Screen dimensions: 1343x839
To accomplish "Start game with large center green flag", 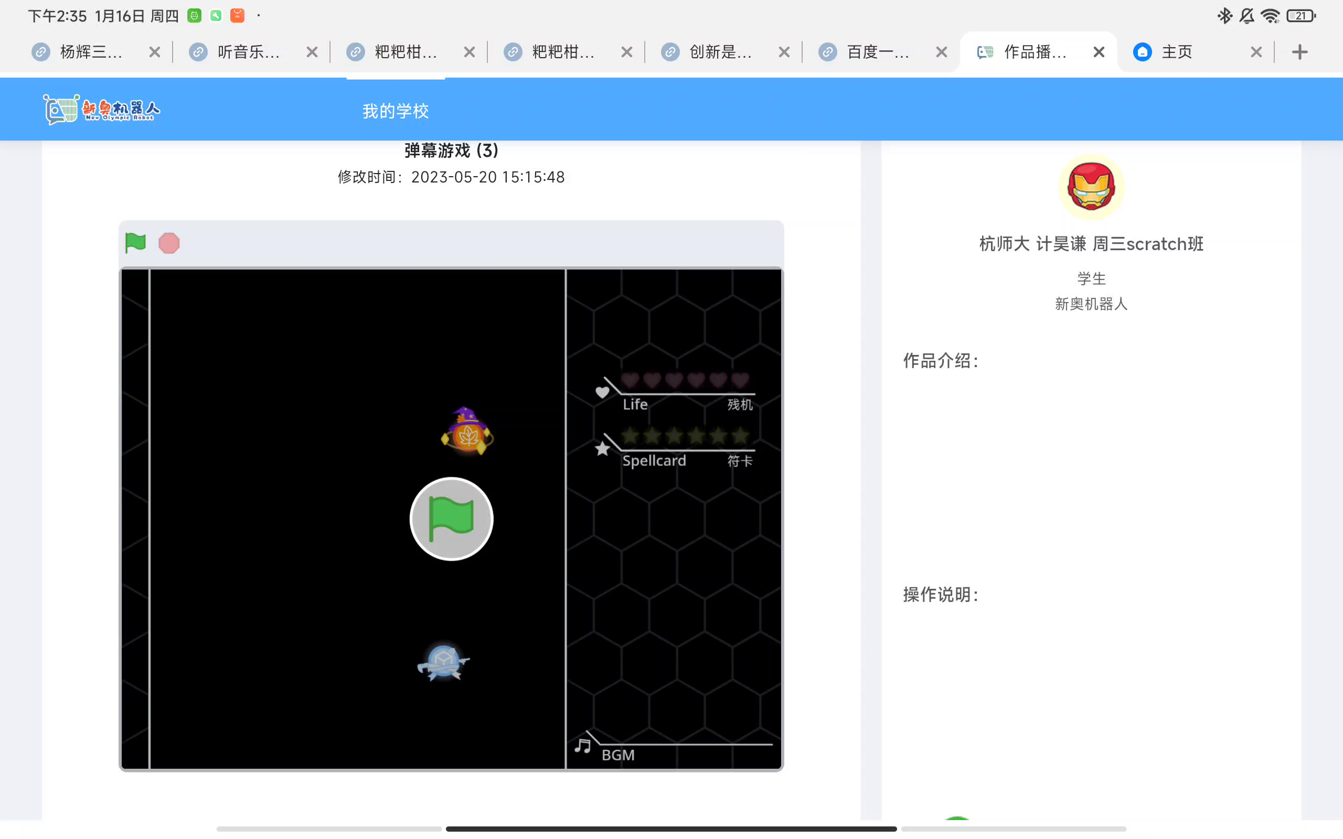I will tap(451, 519).
